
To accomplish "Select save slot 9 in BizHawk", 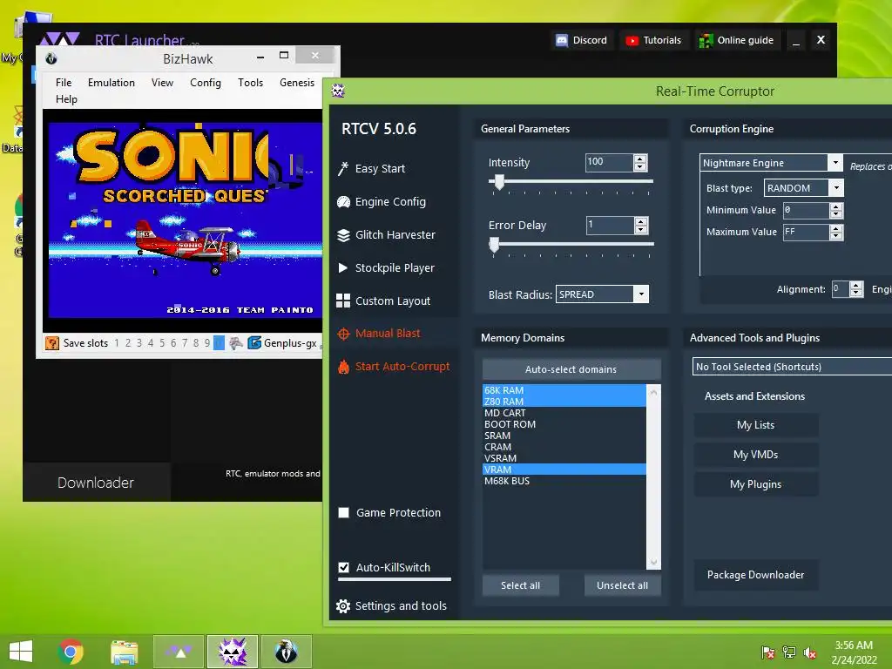I will (207, 343).
